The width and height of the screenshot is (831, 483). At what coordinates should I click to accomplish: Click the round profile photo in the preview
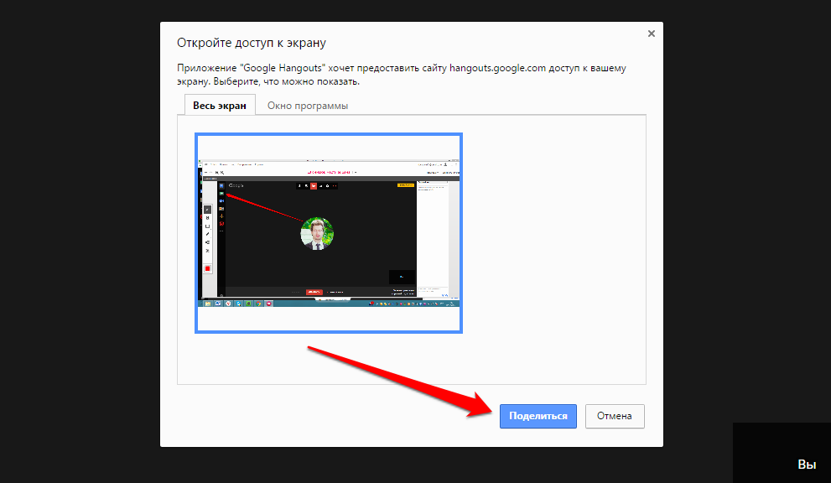point(317,233)
